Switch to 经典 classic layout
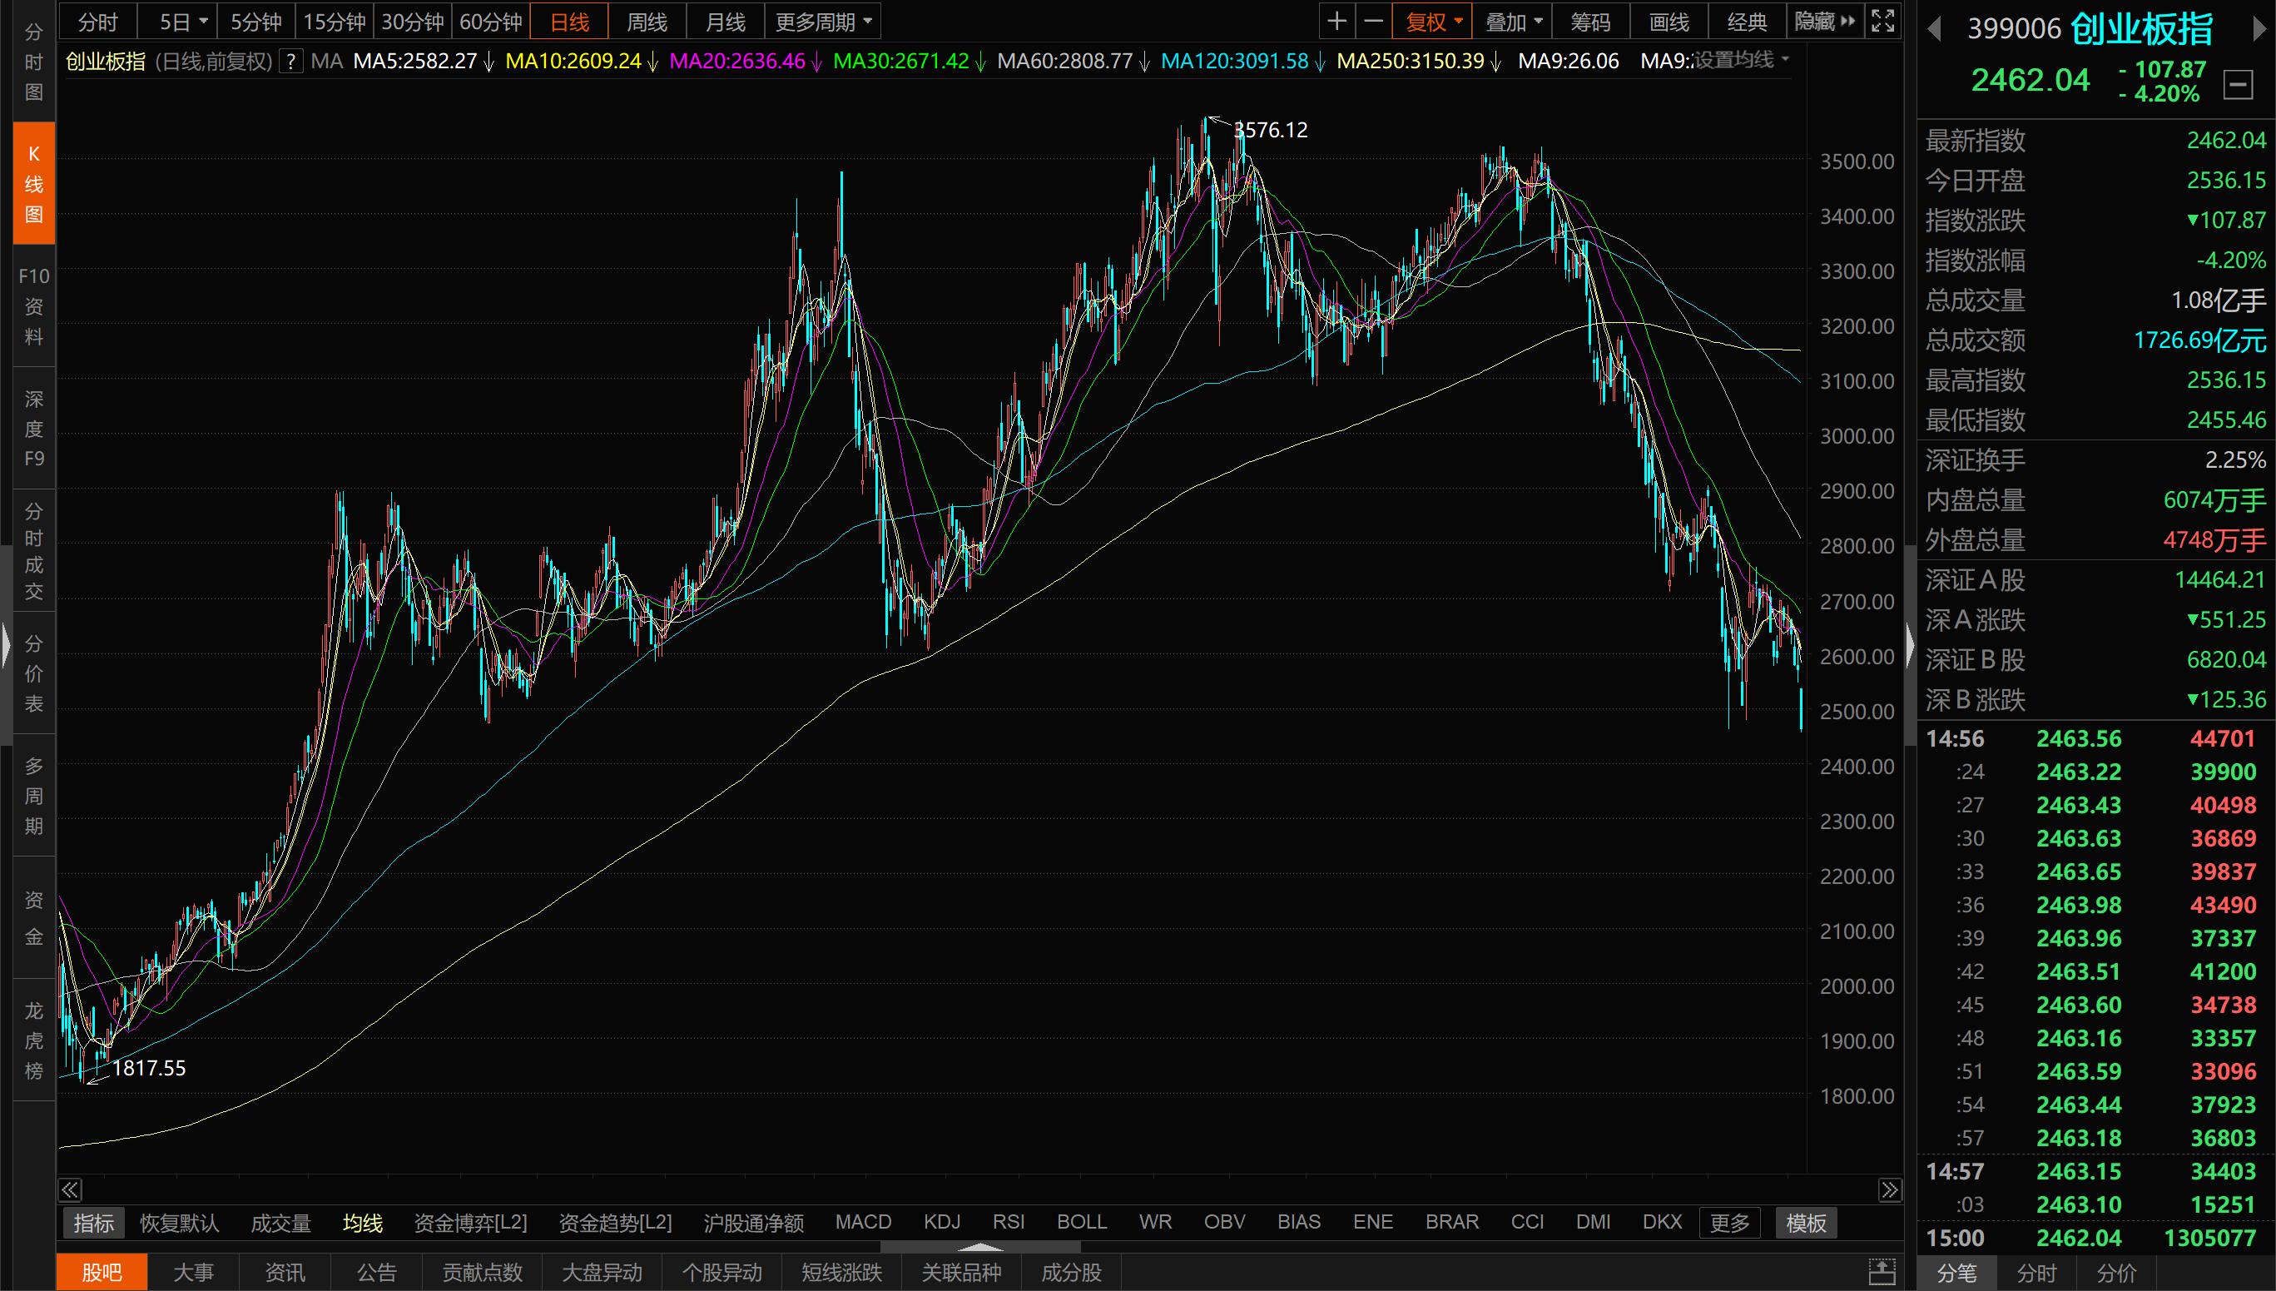Viewport: 2276px width, 1291px height. tap(1747, 22)
